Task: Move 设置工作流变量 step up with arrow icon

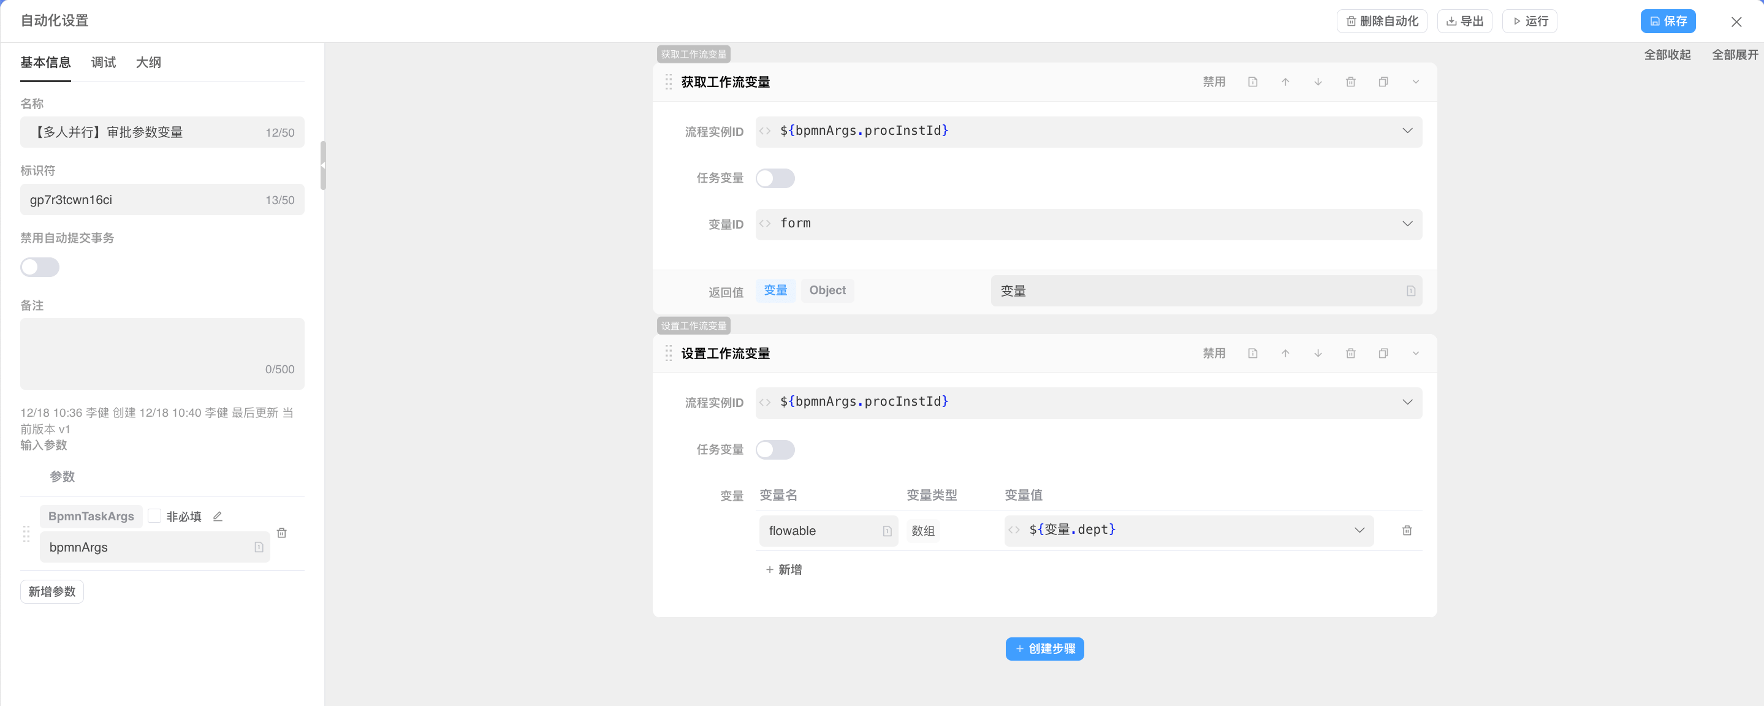Action: point(1285,354)
